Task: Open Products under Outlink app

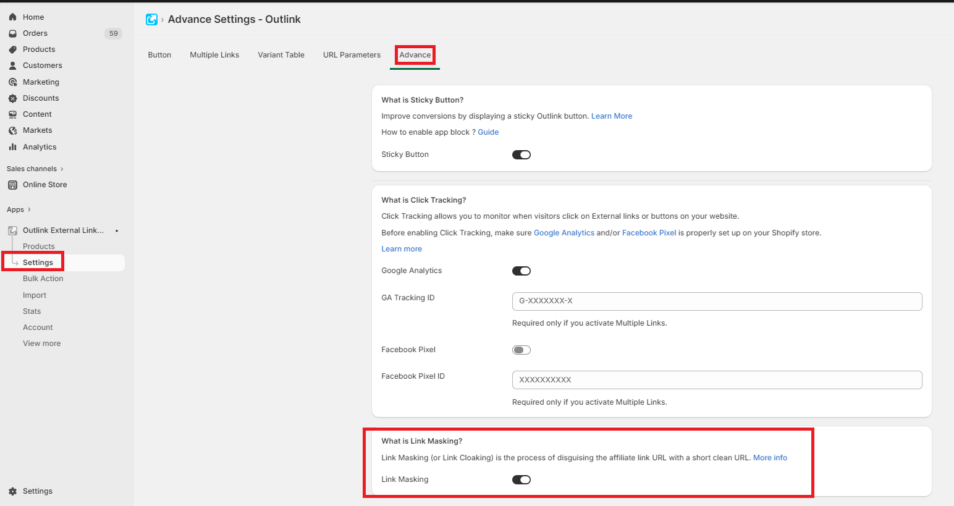Action: 39,247
